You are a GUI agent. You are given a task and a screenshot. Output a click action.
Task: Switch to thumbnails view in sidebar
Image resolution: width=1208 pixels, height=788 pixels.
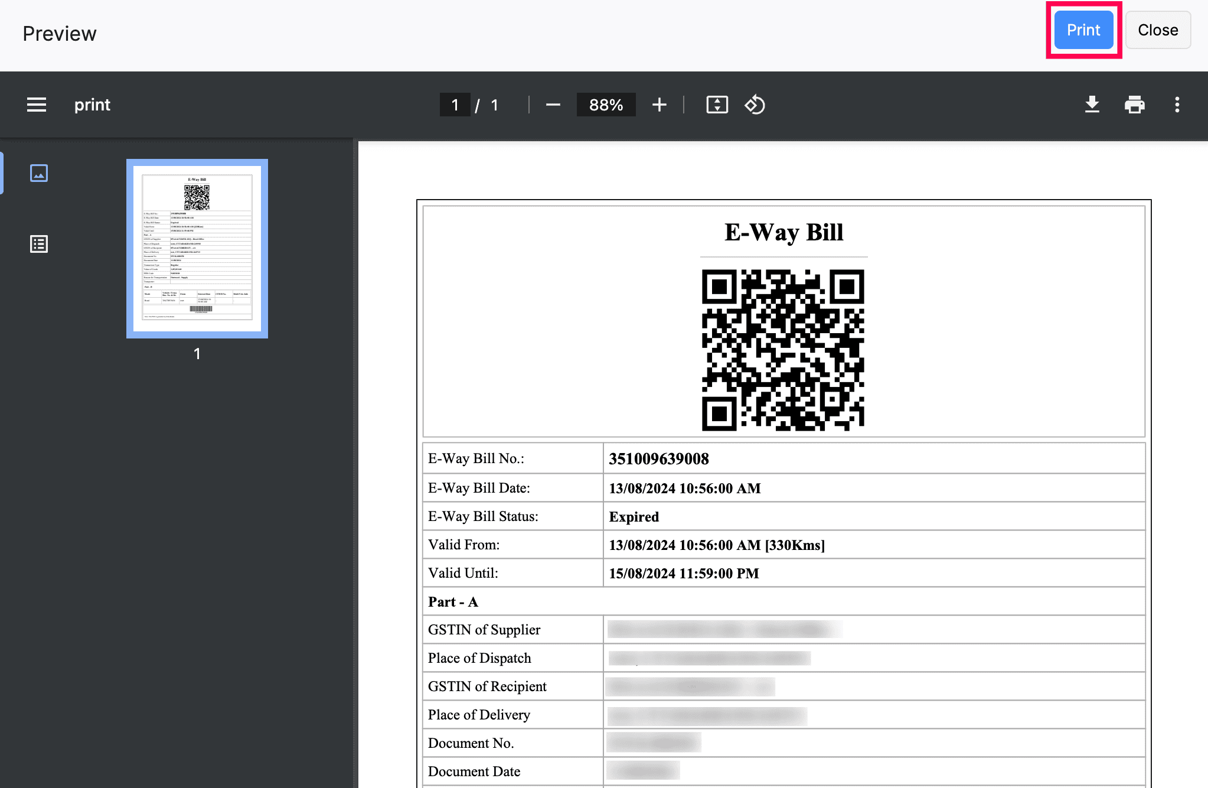pyautogui.click(x=39, y=173)
